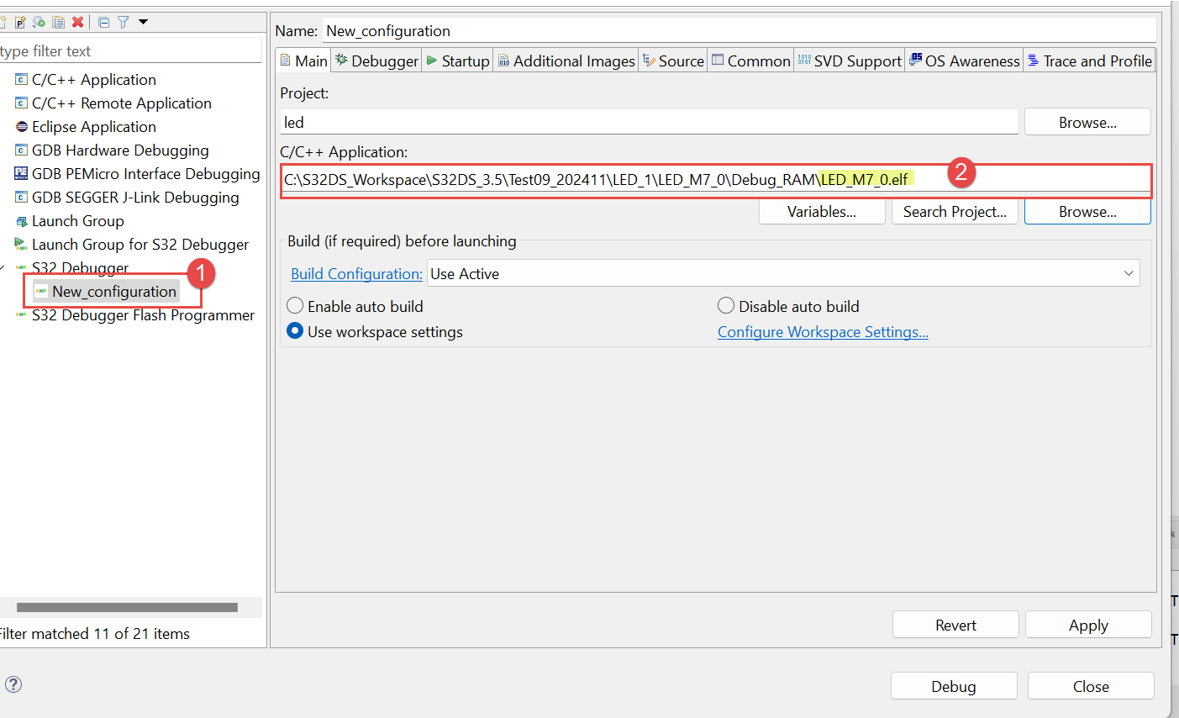Screen dimensions: 1179x718
Task: Click the C/C++ Application path field
Action: click(x=588, y=179)
